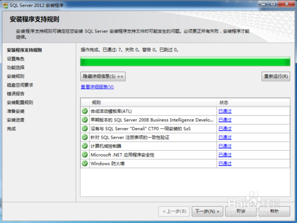
Task: Minimize the SQL Server 2012 setup window
Action: click(x=263, y=4)
